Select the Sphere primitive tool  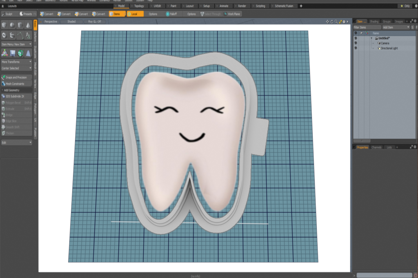pos(12,25)
